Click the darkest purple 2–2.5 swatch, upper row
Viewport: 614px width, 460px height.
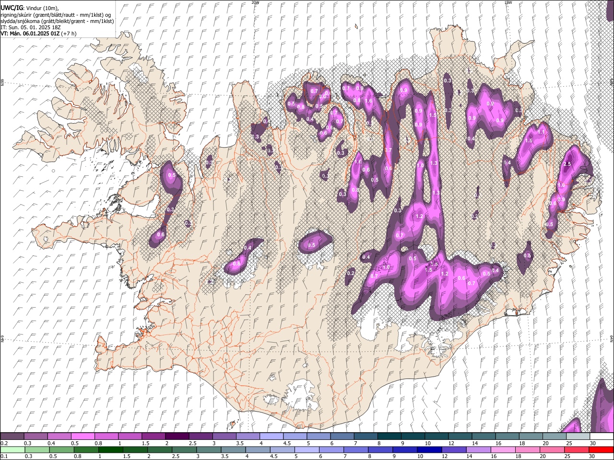click(177, 436)
